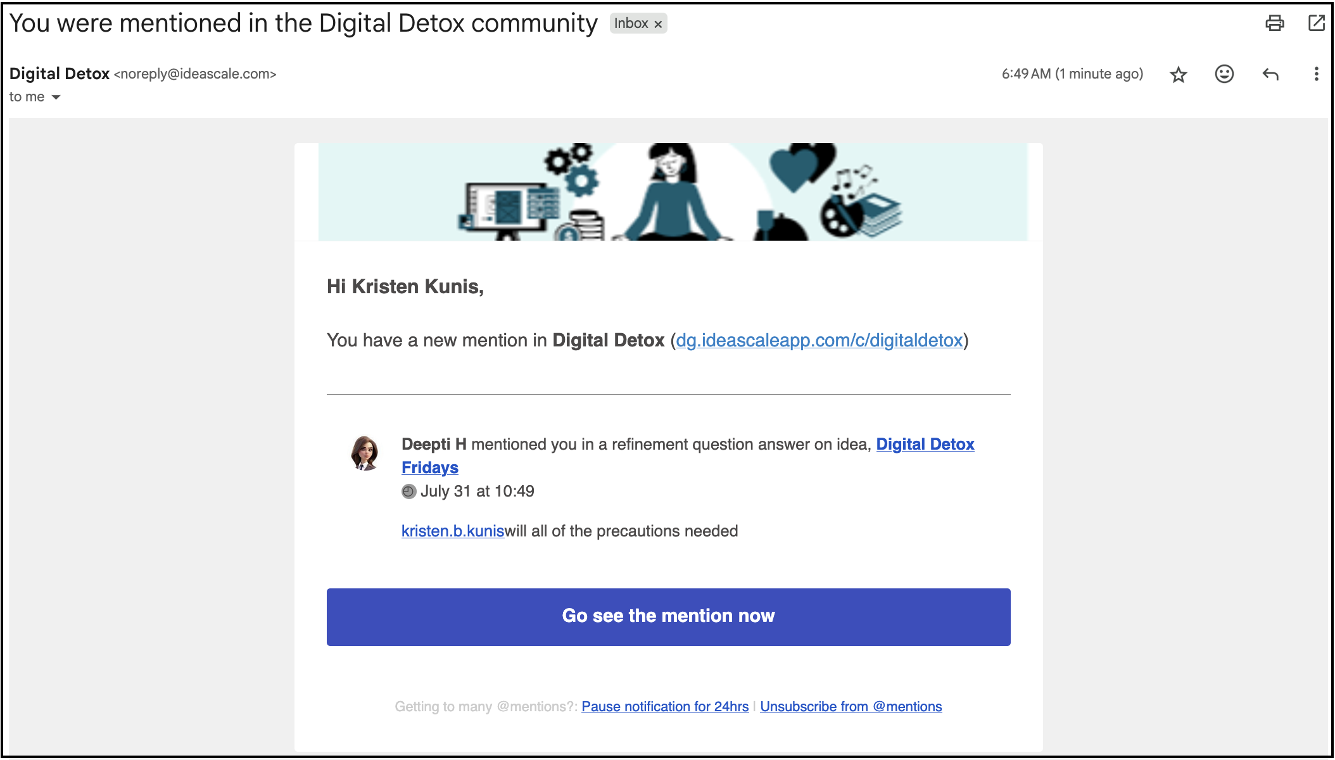Click Deepti H's avatar picture

[365, 452]
